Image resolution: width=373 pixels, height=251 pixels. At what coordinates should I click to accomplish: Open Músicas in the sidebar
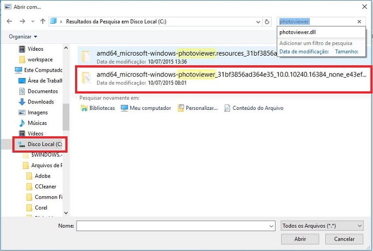pos(33,123)
